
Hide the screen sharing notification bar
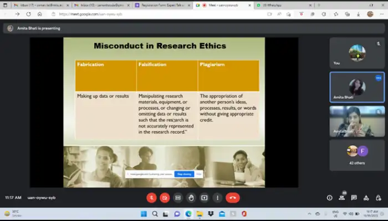coord(198,174)
